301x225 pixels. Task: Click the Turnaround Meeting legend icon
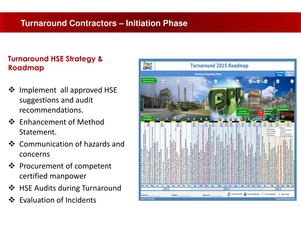point(245,194)
